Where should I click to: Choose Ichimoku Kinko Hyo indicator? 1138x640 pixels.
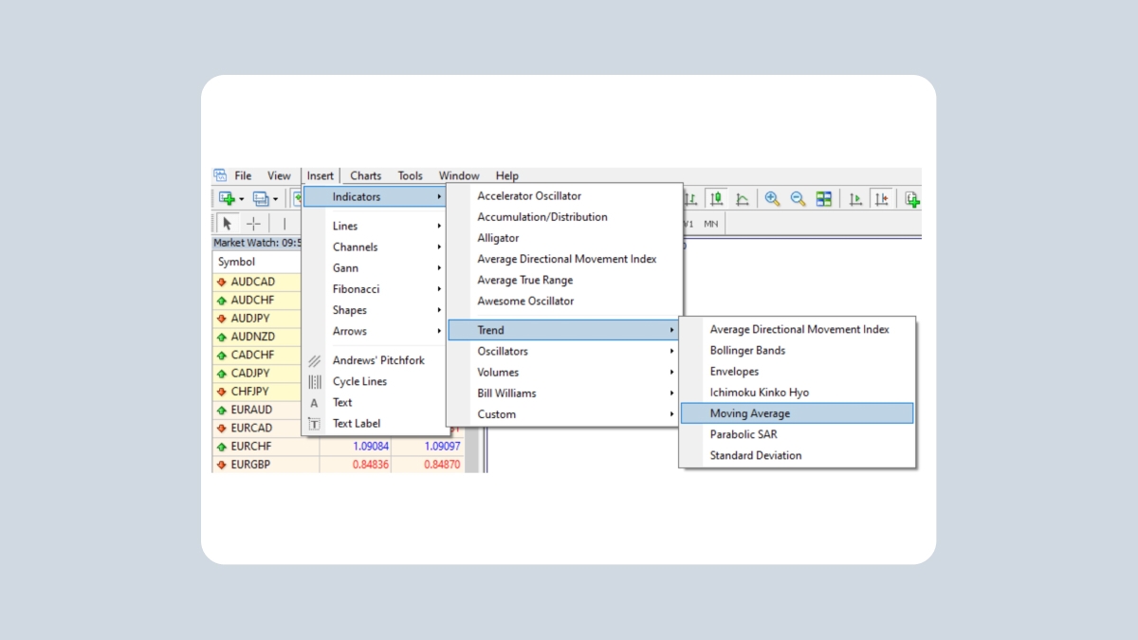click(x=797, y=393)
